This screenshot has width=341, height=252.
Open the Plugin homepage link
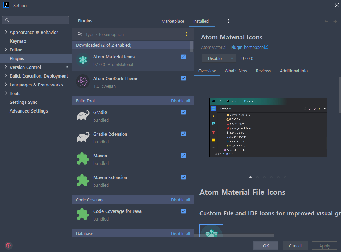(x=249, y=47)
